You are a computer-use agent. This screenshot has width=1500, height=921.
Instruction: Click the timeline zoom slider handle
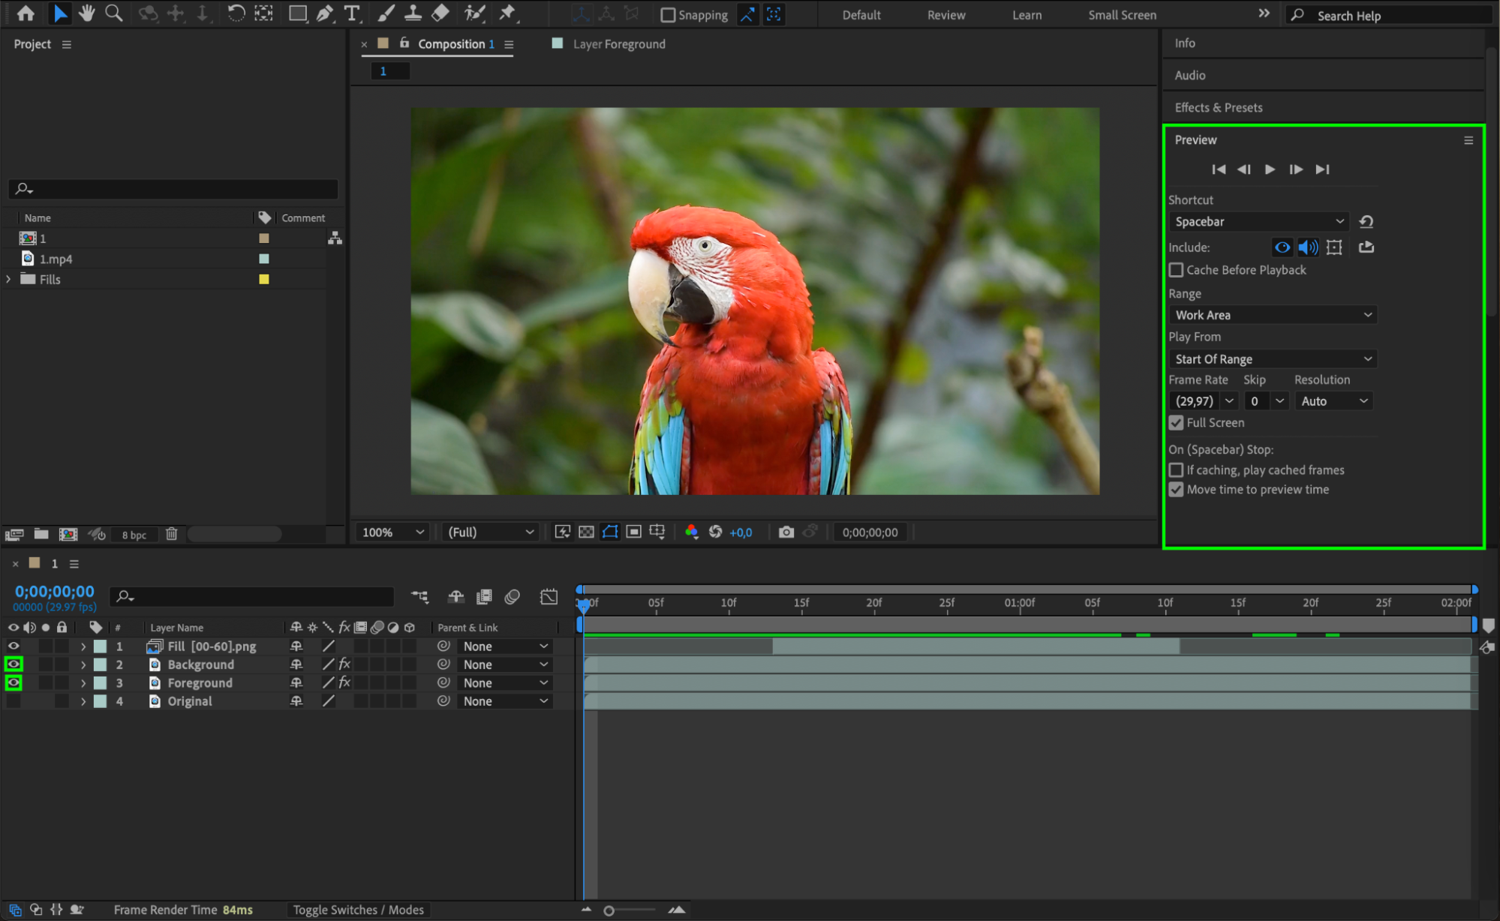(609, 910)
